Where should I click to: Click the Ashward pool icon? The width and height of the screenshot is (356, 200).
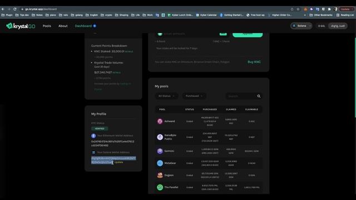160,121
